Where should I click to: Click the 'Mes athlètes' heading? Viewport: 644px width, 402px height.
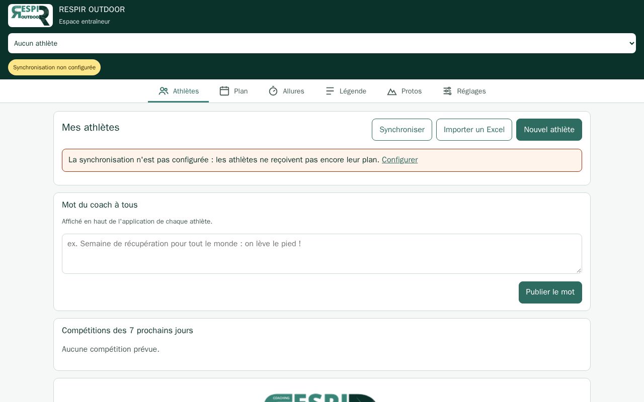click(x=91, y=128)
